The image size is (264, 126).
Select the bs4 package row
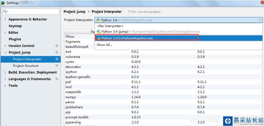[163, 52]
